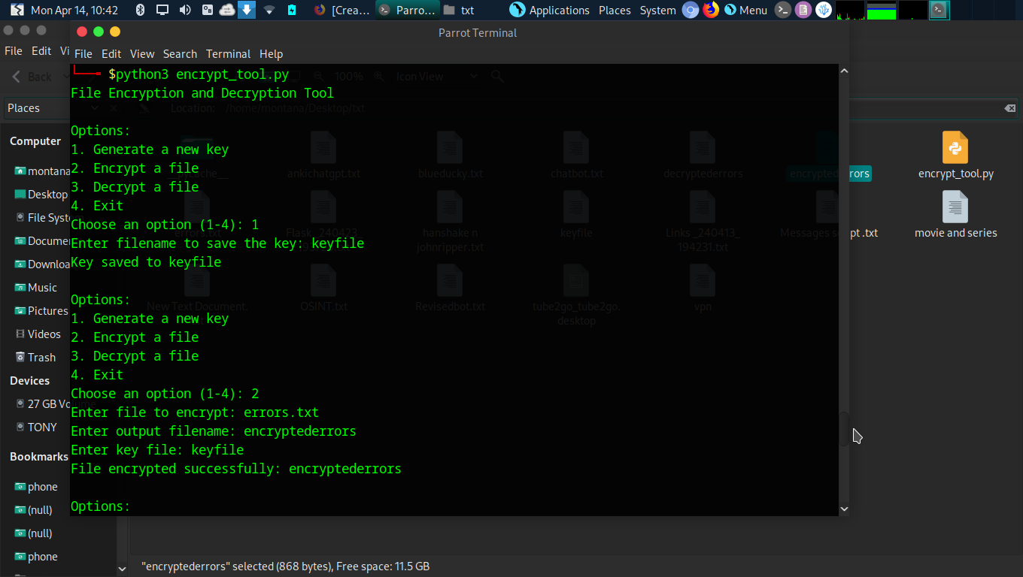Open the terminal launcher icon in the panel
1023x577 pixels.
783,11
